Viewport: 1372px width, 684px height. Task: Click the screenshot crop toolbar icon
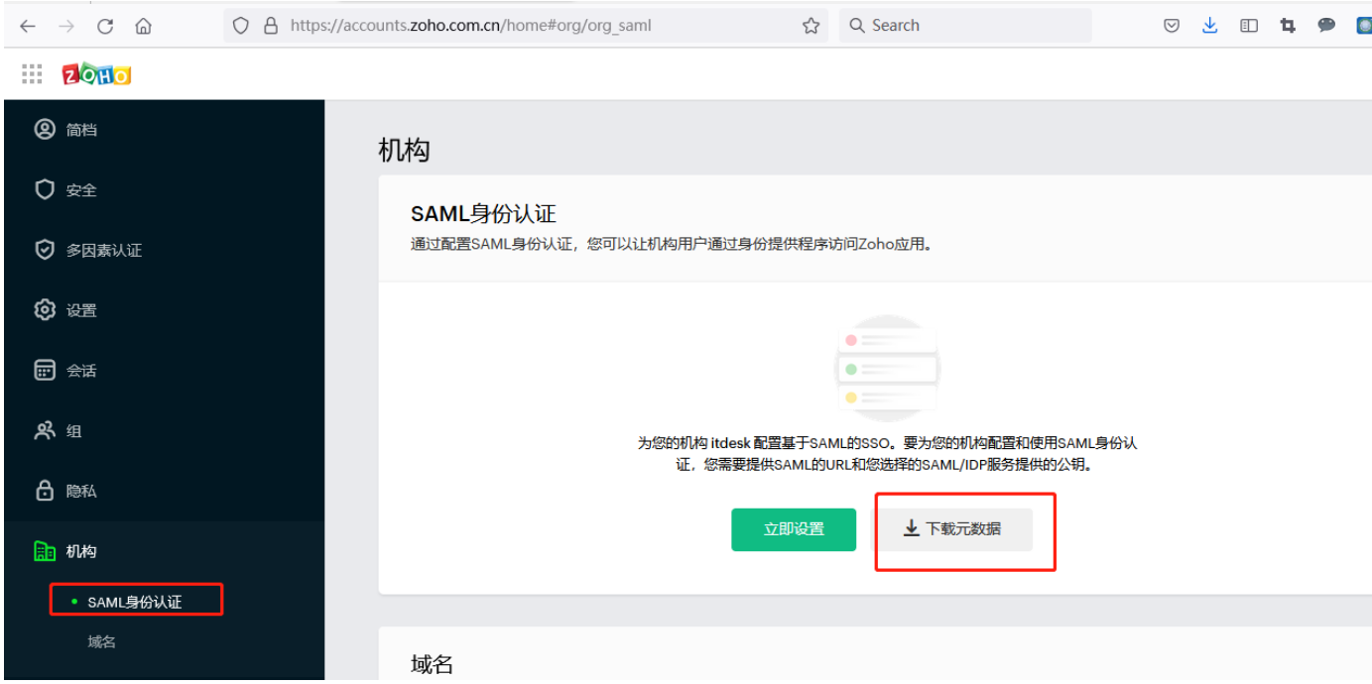click(1288, 26)
